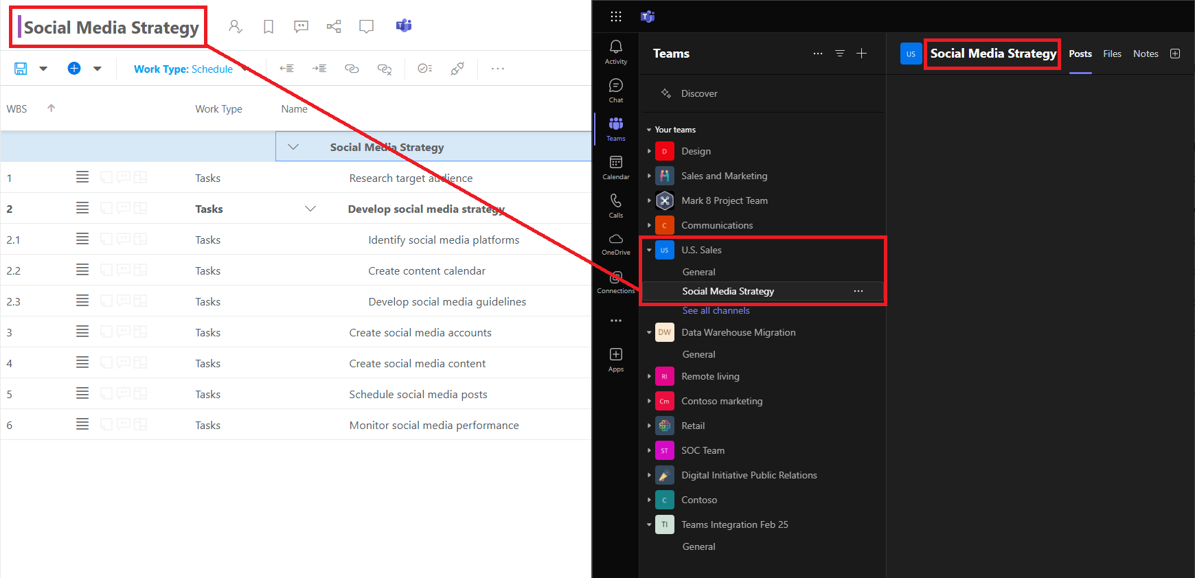The width and height of the screenshot is (1195, 578).
Task: Click the plus icon to create or join team
Action: 861,54
